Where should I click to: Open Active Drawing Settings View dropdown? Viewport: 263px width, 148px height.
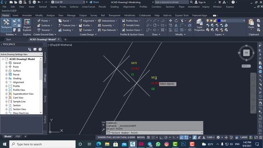point(21,54)
